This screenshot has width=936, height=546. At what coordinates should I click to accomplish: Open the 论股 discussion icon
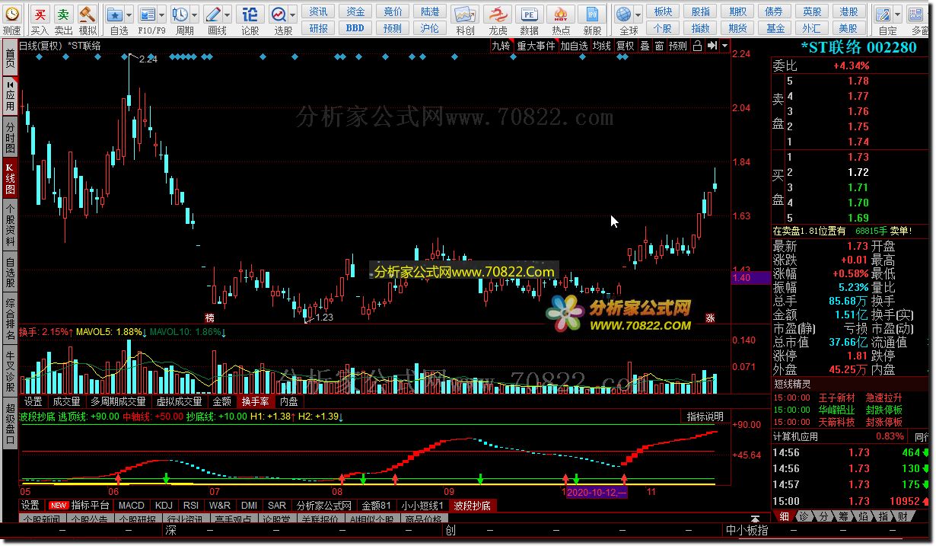coord(250,14)
